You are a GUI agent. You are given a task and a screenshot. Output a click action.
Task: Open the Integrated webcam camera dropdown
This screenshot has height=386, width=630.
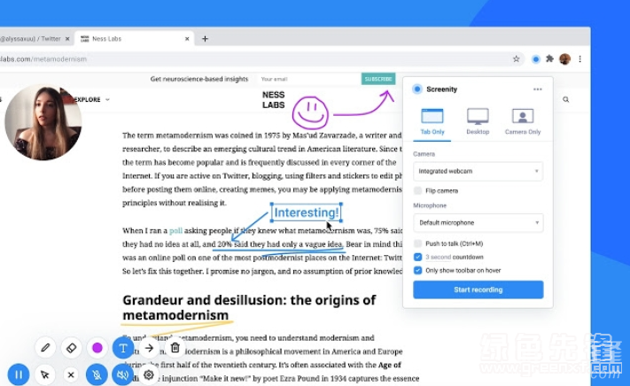tap(478, 172)
